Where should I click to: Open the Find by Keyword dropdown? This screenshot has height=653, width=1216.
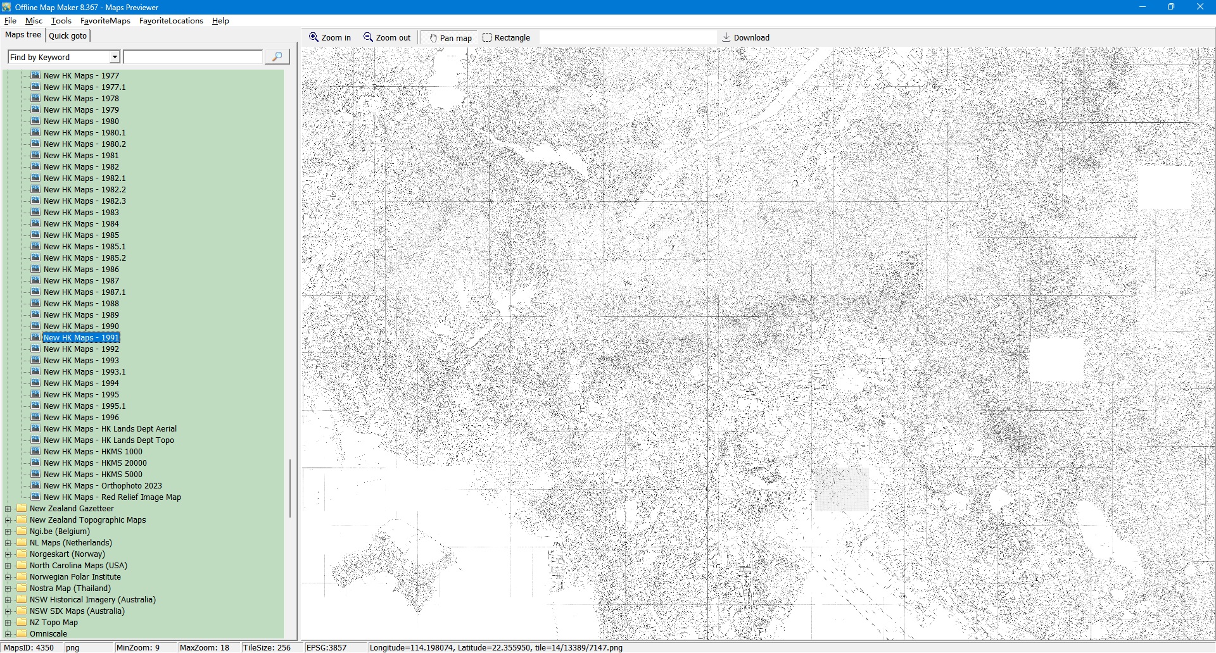tap(115, 57)
